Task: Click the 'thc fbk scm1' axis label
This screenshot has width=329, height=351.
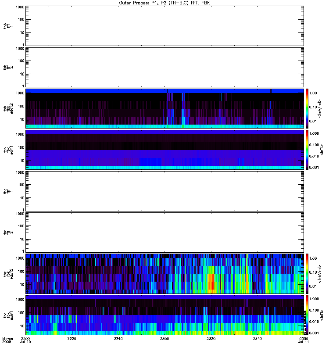Action: pyautogui.click(x=8, y=315)
